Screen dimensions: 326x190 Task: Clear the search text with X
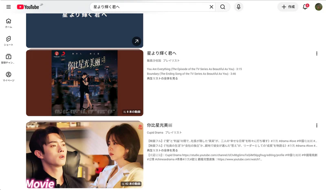coord(211,7)
